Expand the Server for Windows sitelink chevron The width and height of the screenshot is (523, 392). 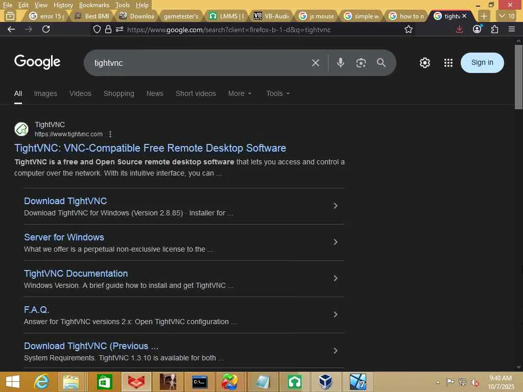336,242
